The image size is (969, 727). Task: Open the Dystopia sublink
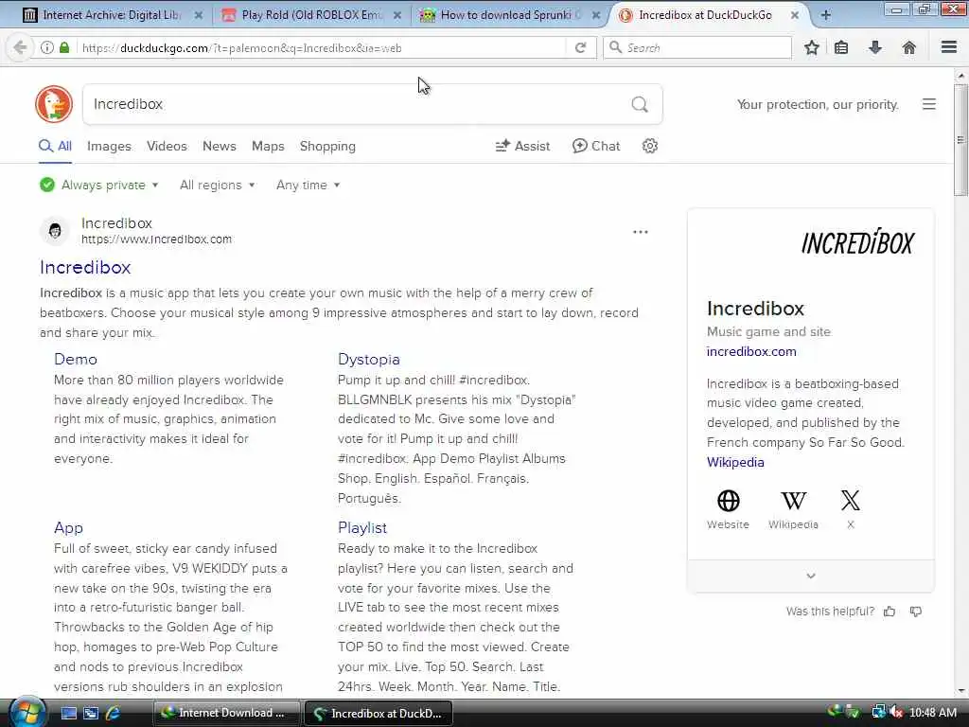(368, 359)
